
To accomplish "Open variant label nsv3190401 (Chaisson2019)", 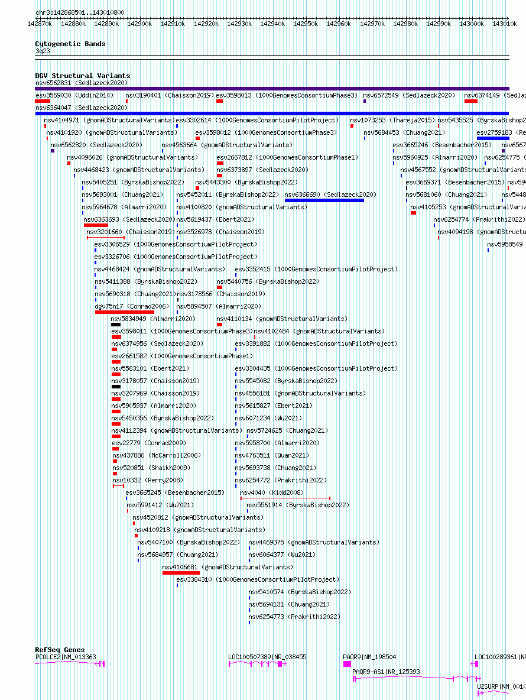I will (x=170, y=95).
